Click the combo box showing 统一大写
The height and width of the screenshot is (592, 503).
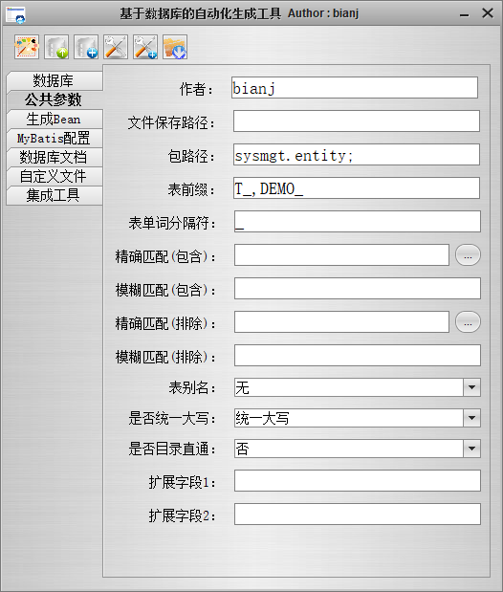coord(358,418)
